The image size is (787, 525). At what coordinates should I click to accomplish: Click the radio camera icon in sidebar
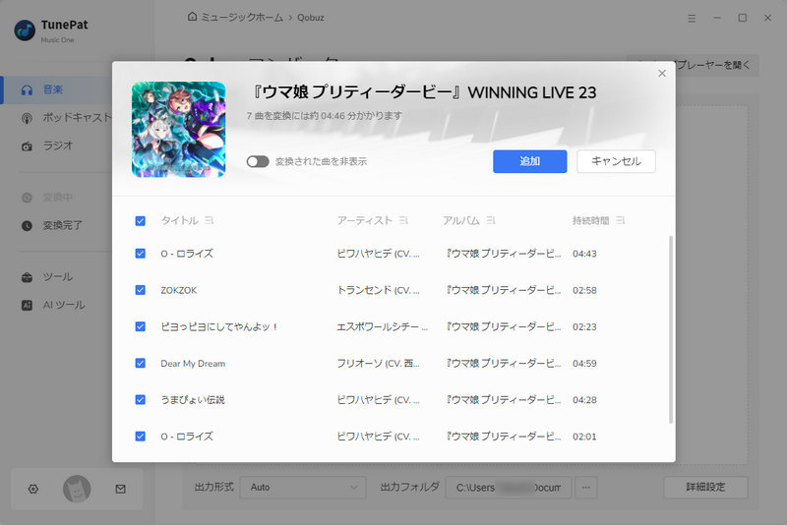click(27, 146)
